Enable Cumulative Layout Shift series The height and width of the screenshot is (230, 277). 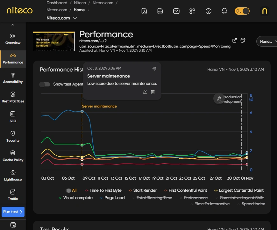239,198
